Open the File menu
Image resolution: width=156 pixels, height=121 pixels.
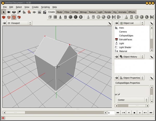(5, 7)
